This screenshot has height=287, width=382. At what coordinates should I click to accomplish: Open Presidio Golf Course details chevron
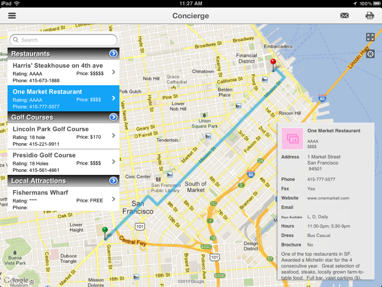(x=113, y=161)
